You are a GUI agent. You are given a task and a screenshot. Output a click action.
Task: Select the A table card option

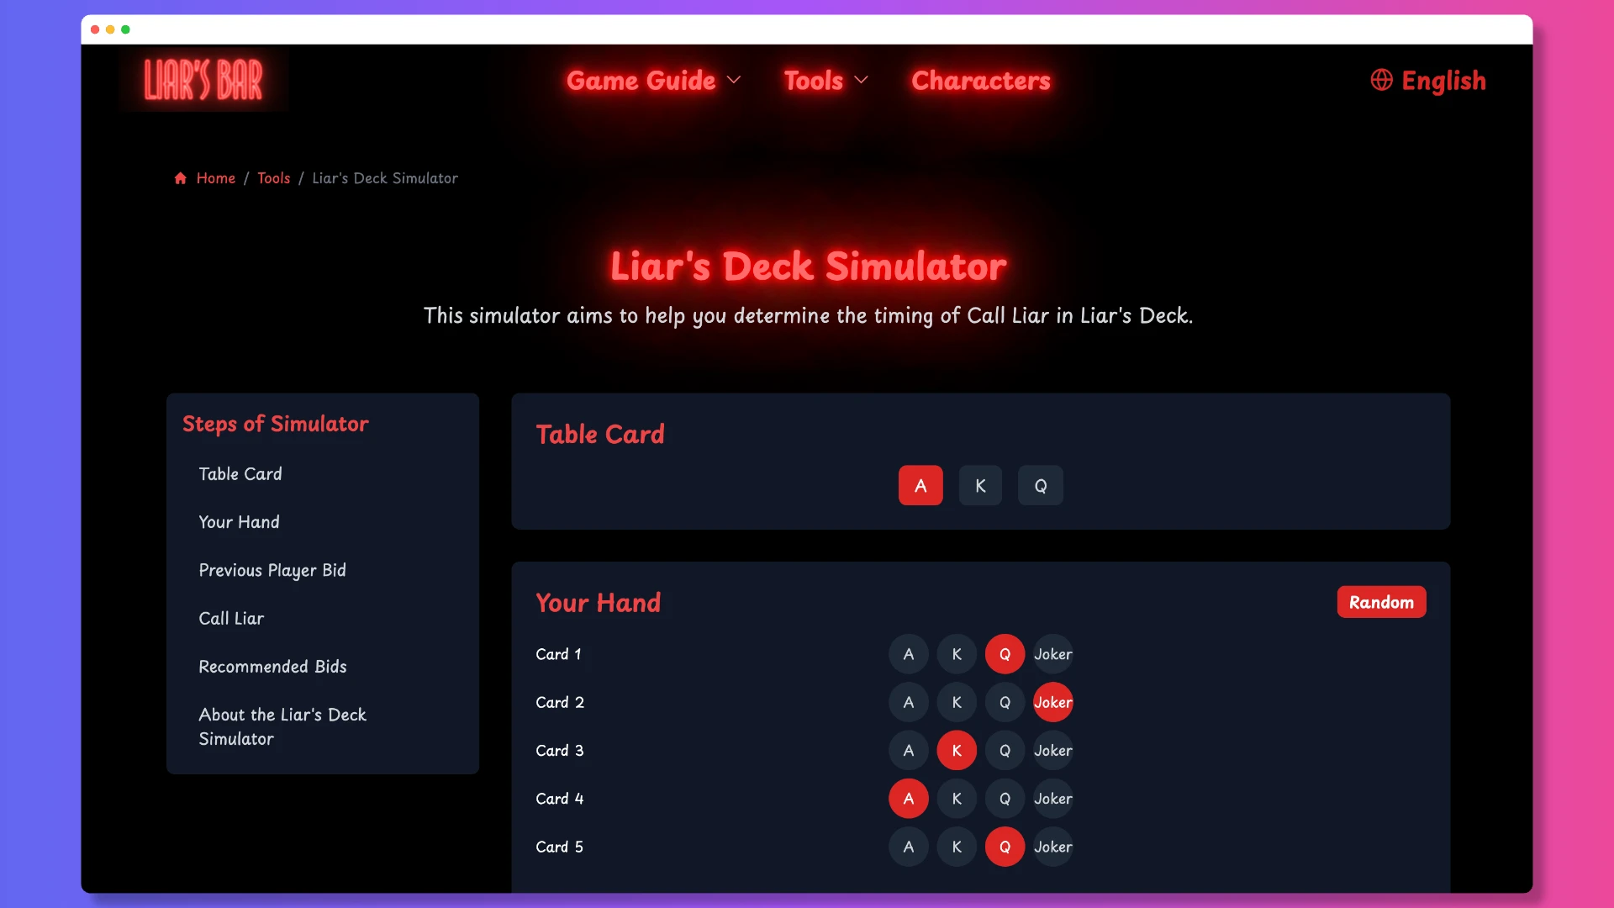point(920,484)
